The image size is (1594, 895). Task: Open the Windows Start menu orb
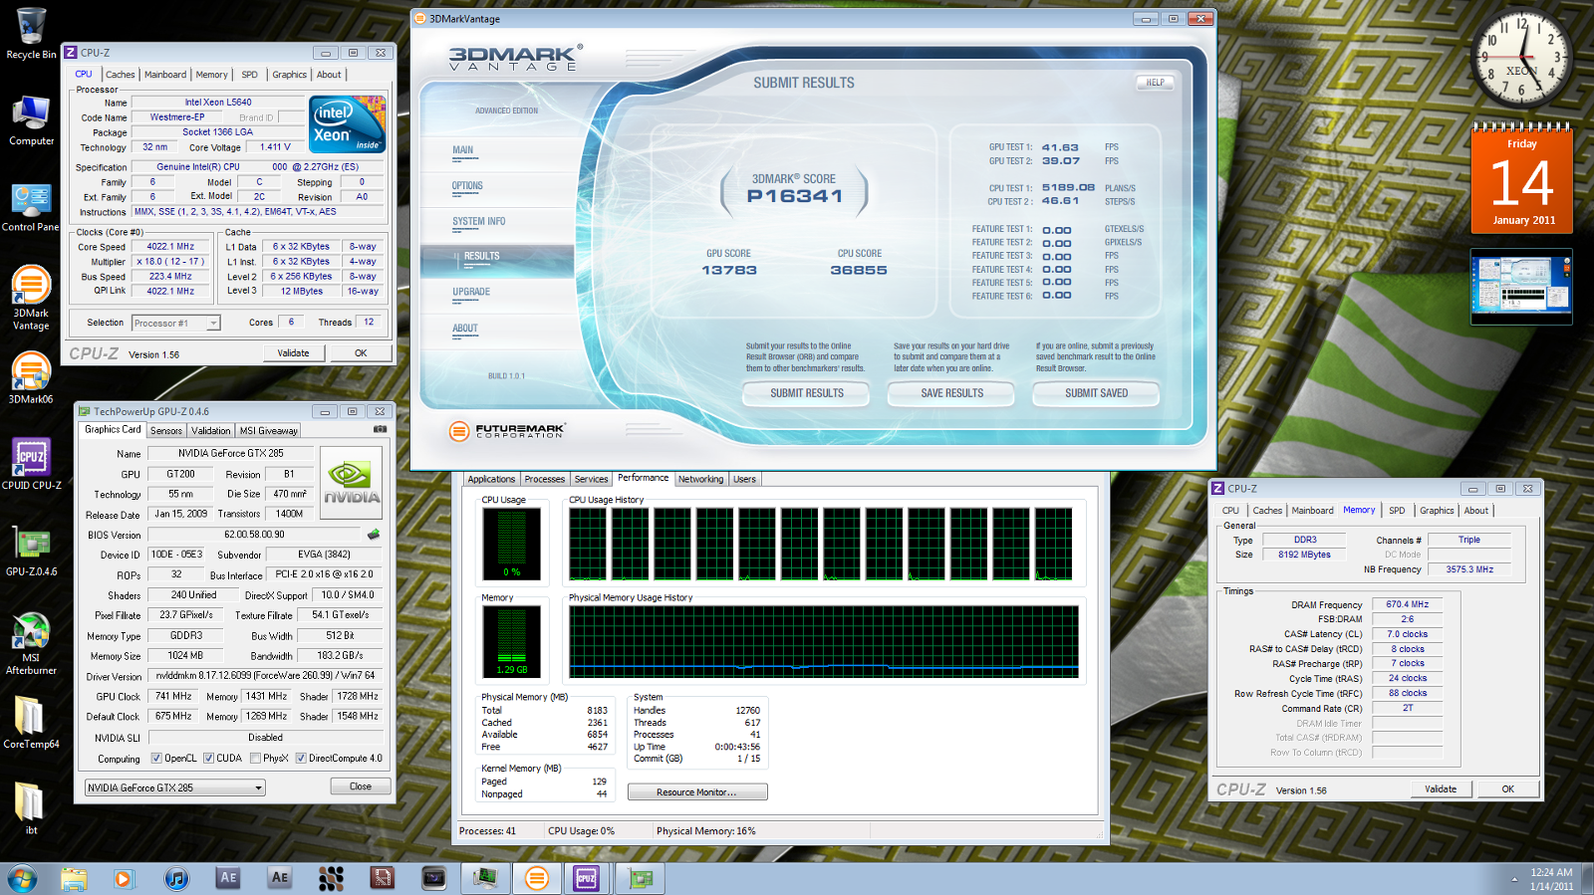tap(22, 878)
